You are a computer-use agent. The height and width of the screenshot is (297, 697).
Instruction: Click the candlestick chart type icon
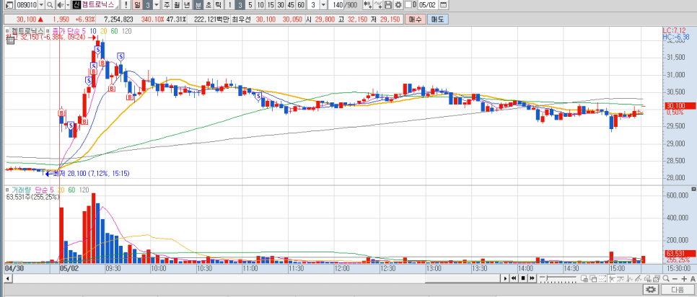coord(367,5)
